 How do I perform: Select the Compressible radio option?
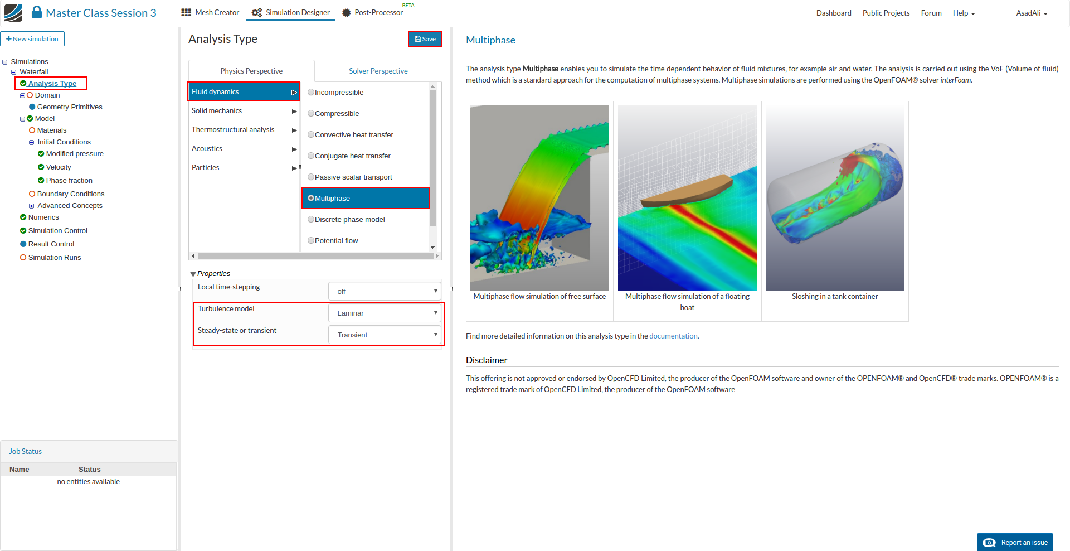[x=311, y=114]
